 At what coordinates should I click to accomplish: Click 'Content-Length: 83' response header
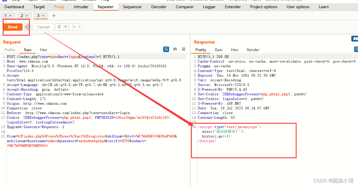coord(216,118)
